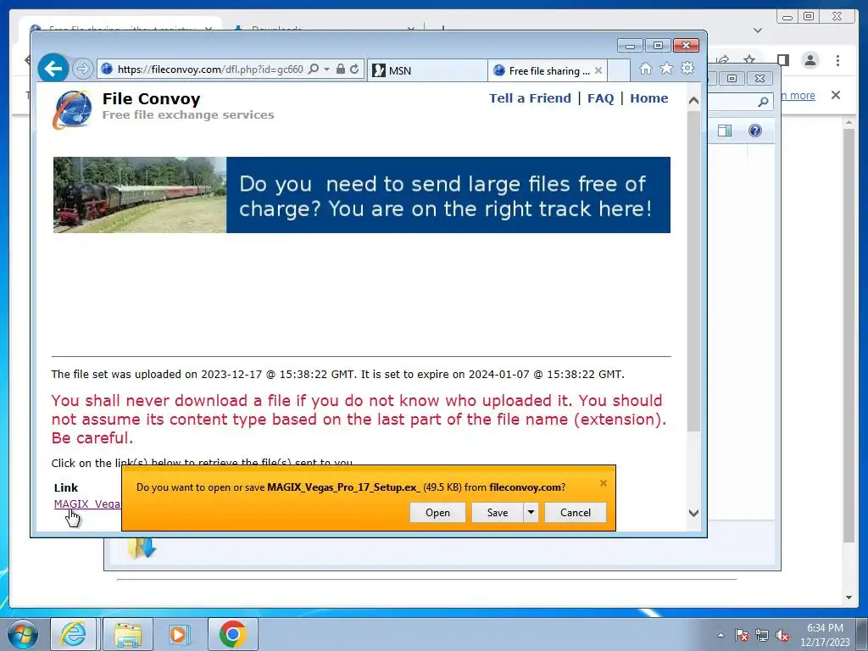Click the Chrome bookmark star icon
Image resolution: width=868 pixels, height=651 pixels.
coord(749,59)
